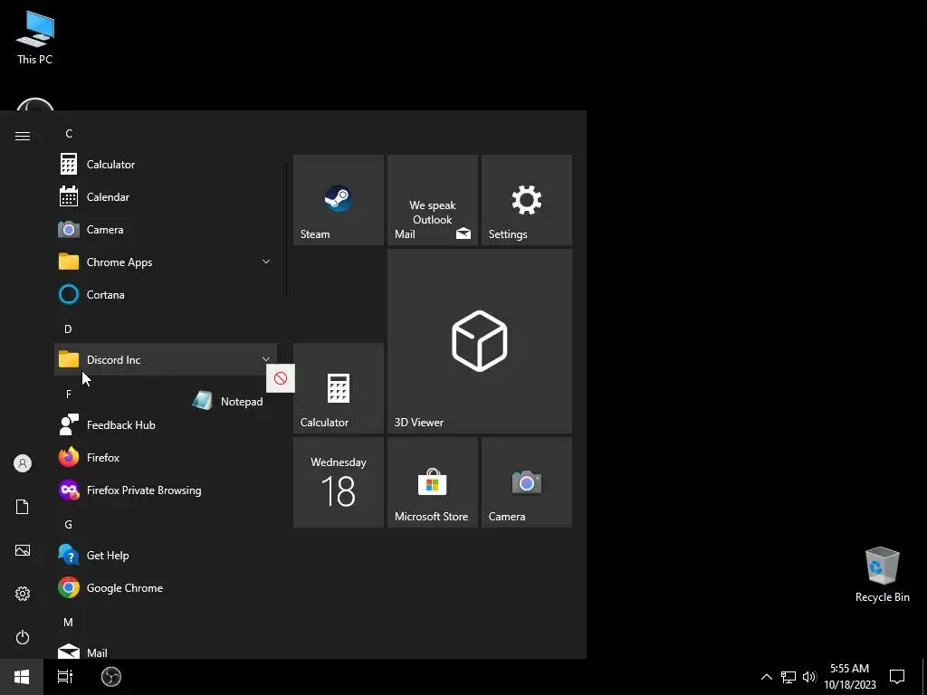Open Firefox Private Browsing

click(x=166, y=490)
